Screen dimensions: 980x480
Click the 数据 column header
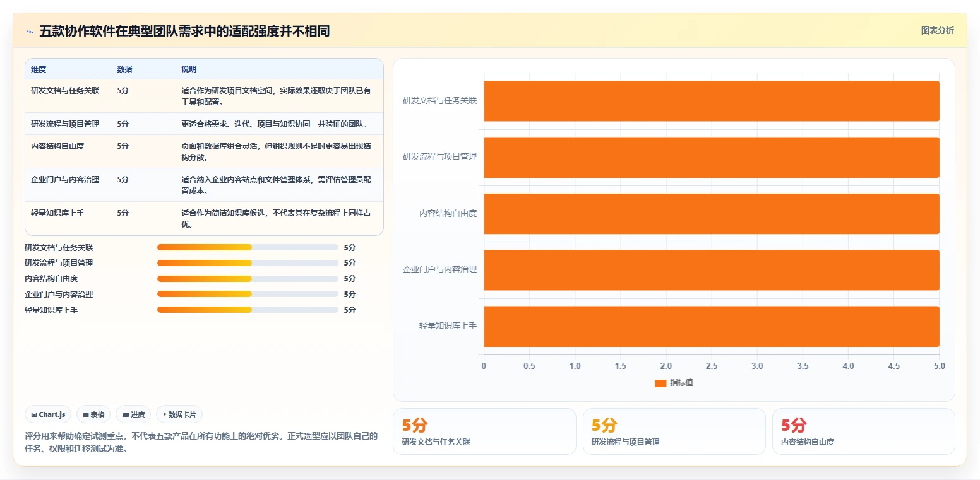[x=124, y=69]
